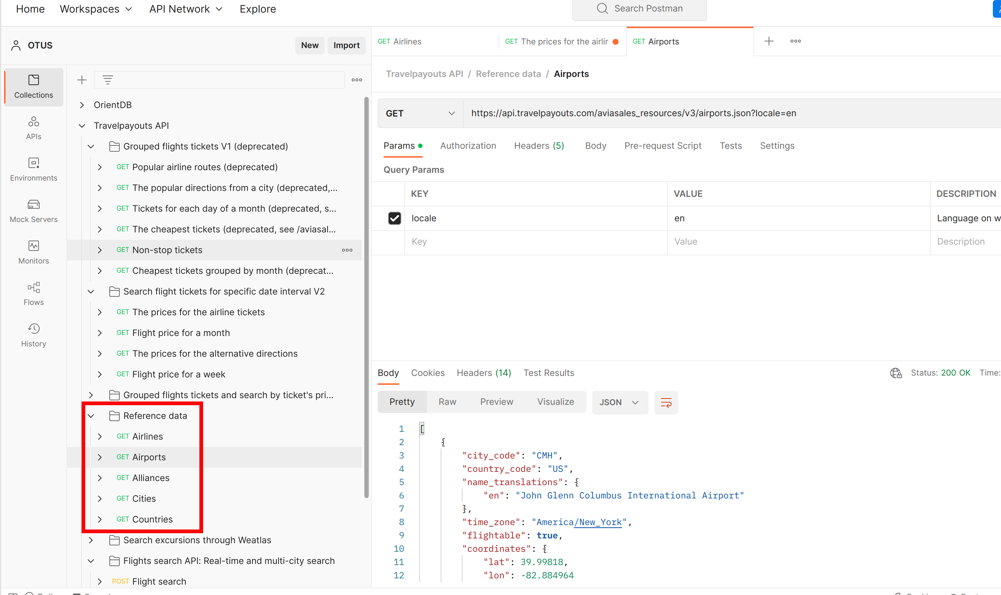This screenshot has height=595, width=1001.
Task: Open the Test Results response tab
Action: coord(548,373)
